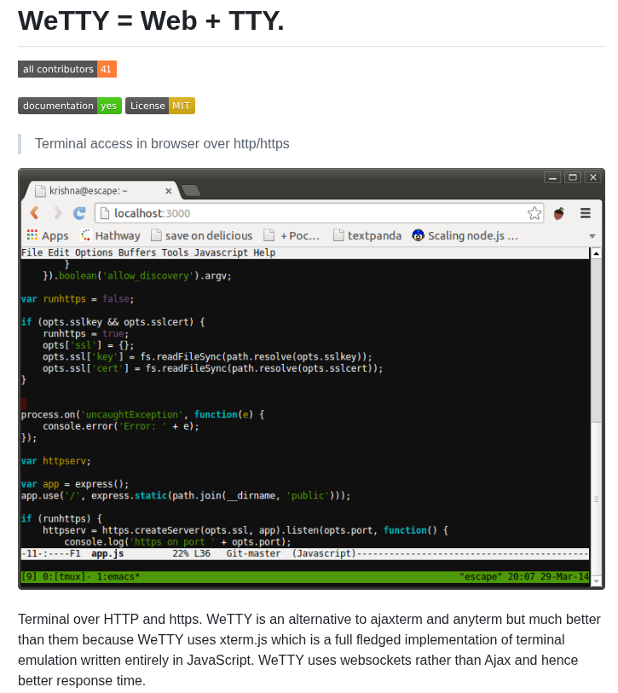Click the bookmark star icon
Image resolution: width=618 pixels, height=693 pixels.
point(534,213)
